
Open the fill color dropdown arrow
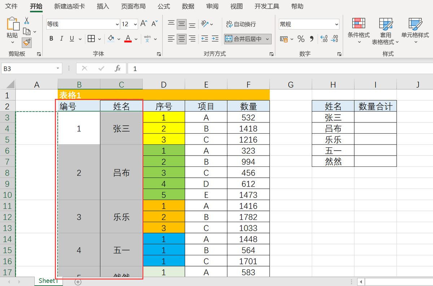click(x=119, y=39)
